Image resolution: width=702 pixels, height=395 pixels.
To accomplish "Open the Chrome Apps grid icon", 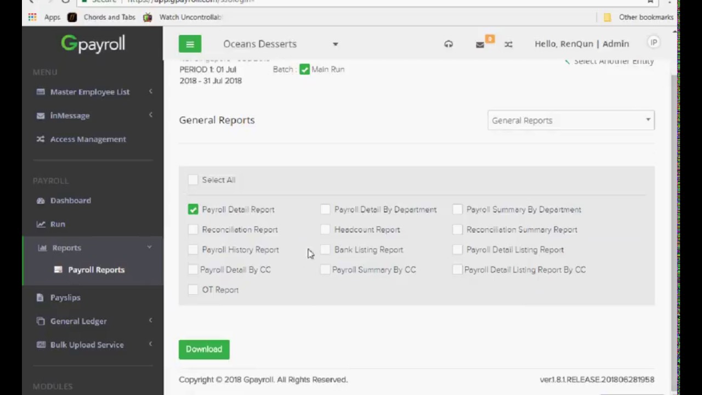I will point(32,17).
